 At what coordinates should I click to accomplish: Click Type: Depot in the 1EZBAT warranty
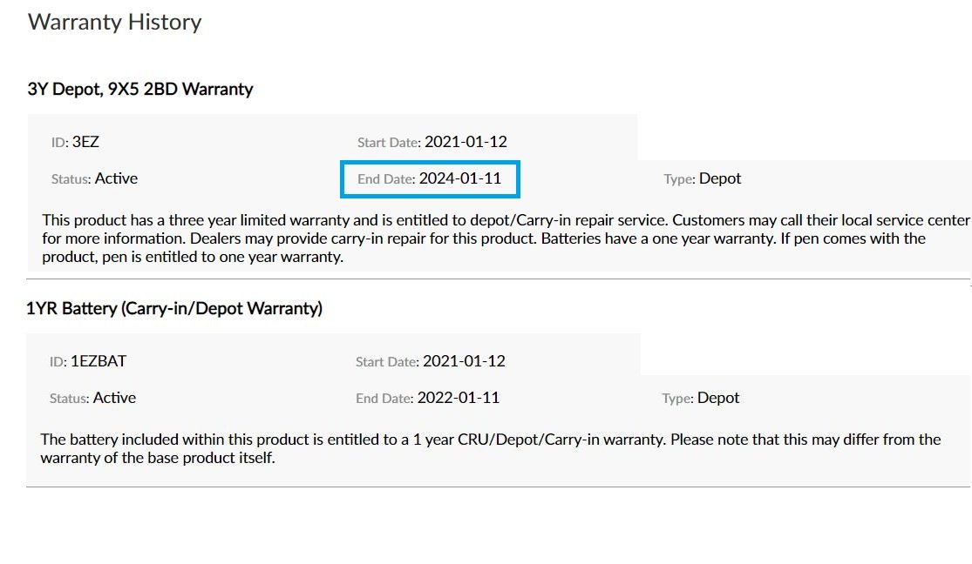point(717,398)
